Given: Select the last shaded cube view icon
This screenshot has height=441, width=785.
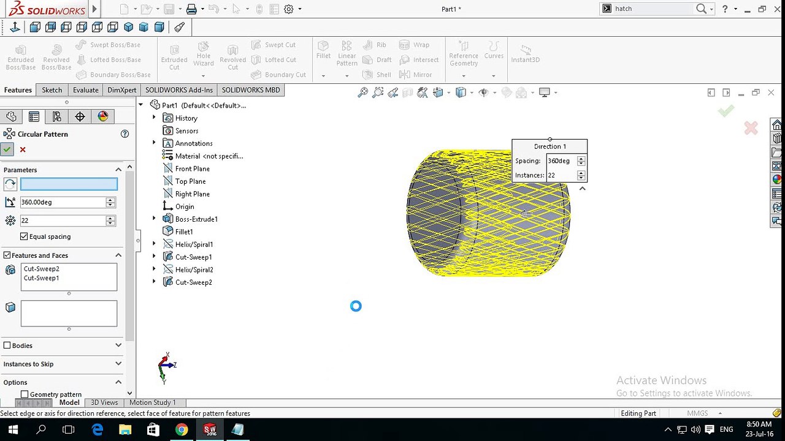Looking at the screenshot, I should click(x=159, y=27).
